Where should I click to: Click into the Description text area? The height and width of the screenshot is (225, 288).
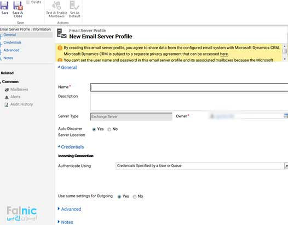pos(189,102)
